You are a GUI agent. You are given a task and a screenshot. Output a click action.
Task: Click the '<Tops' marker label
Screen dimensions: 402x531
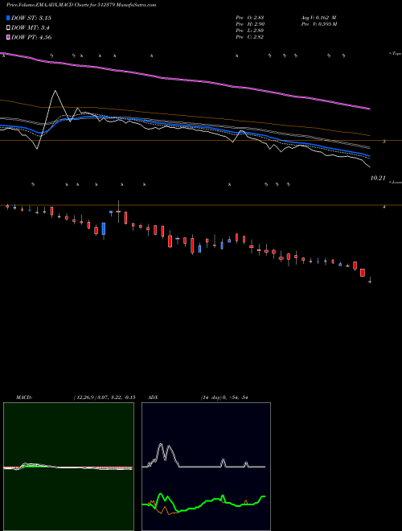[395, 54]
